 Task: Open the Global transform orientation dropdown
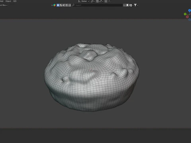point(84,1)
